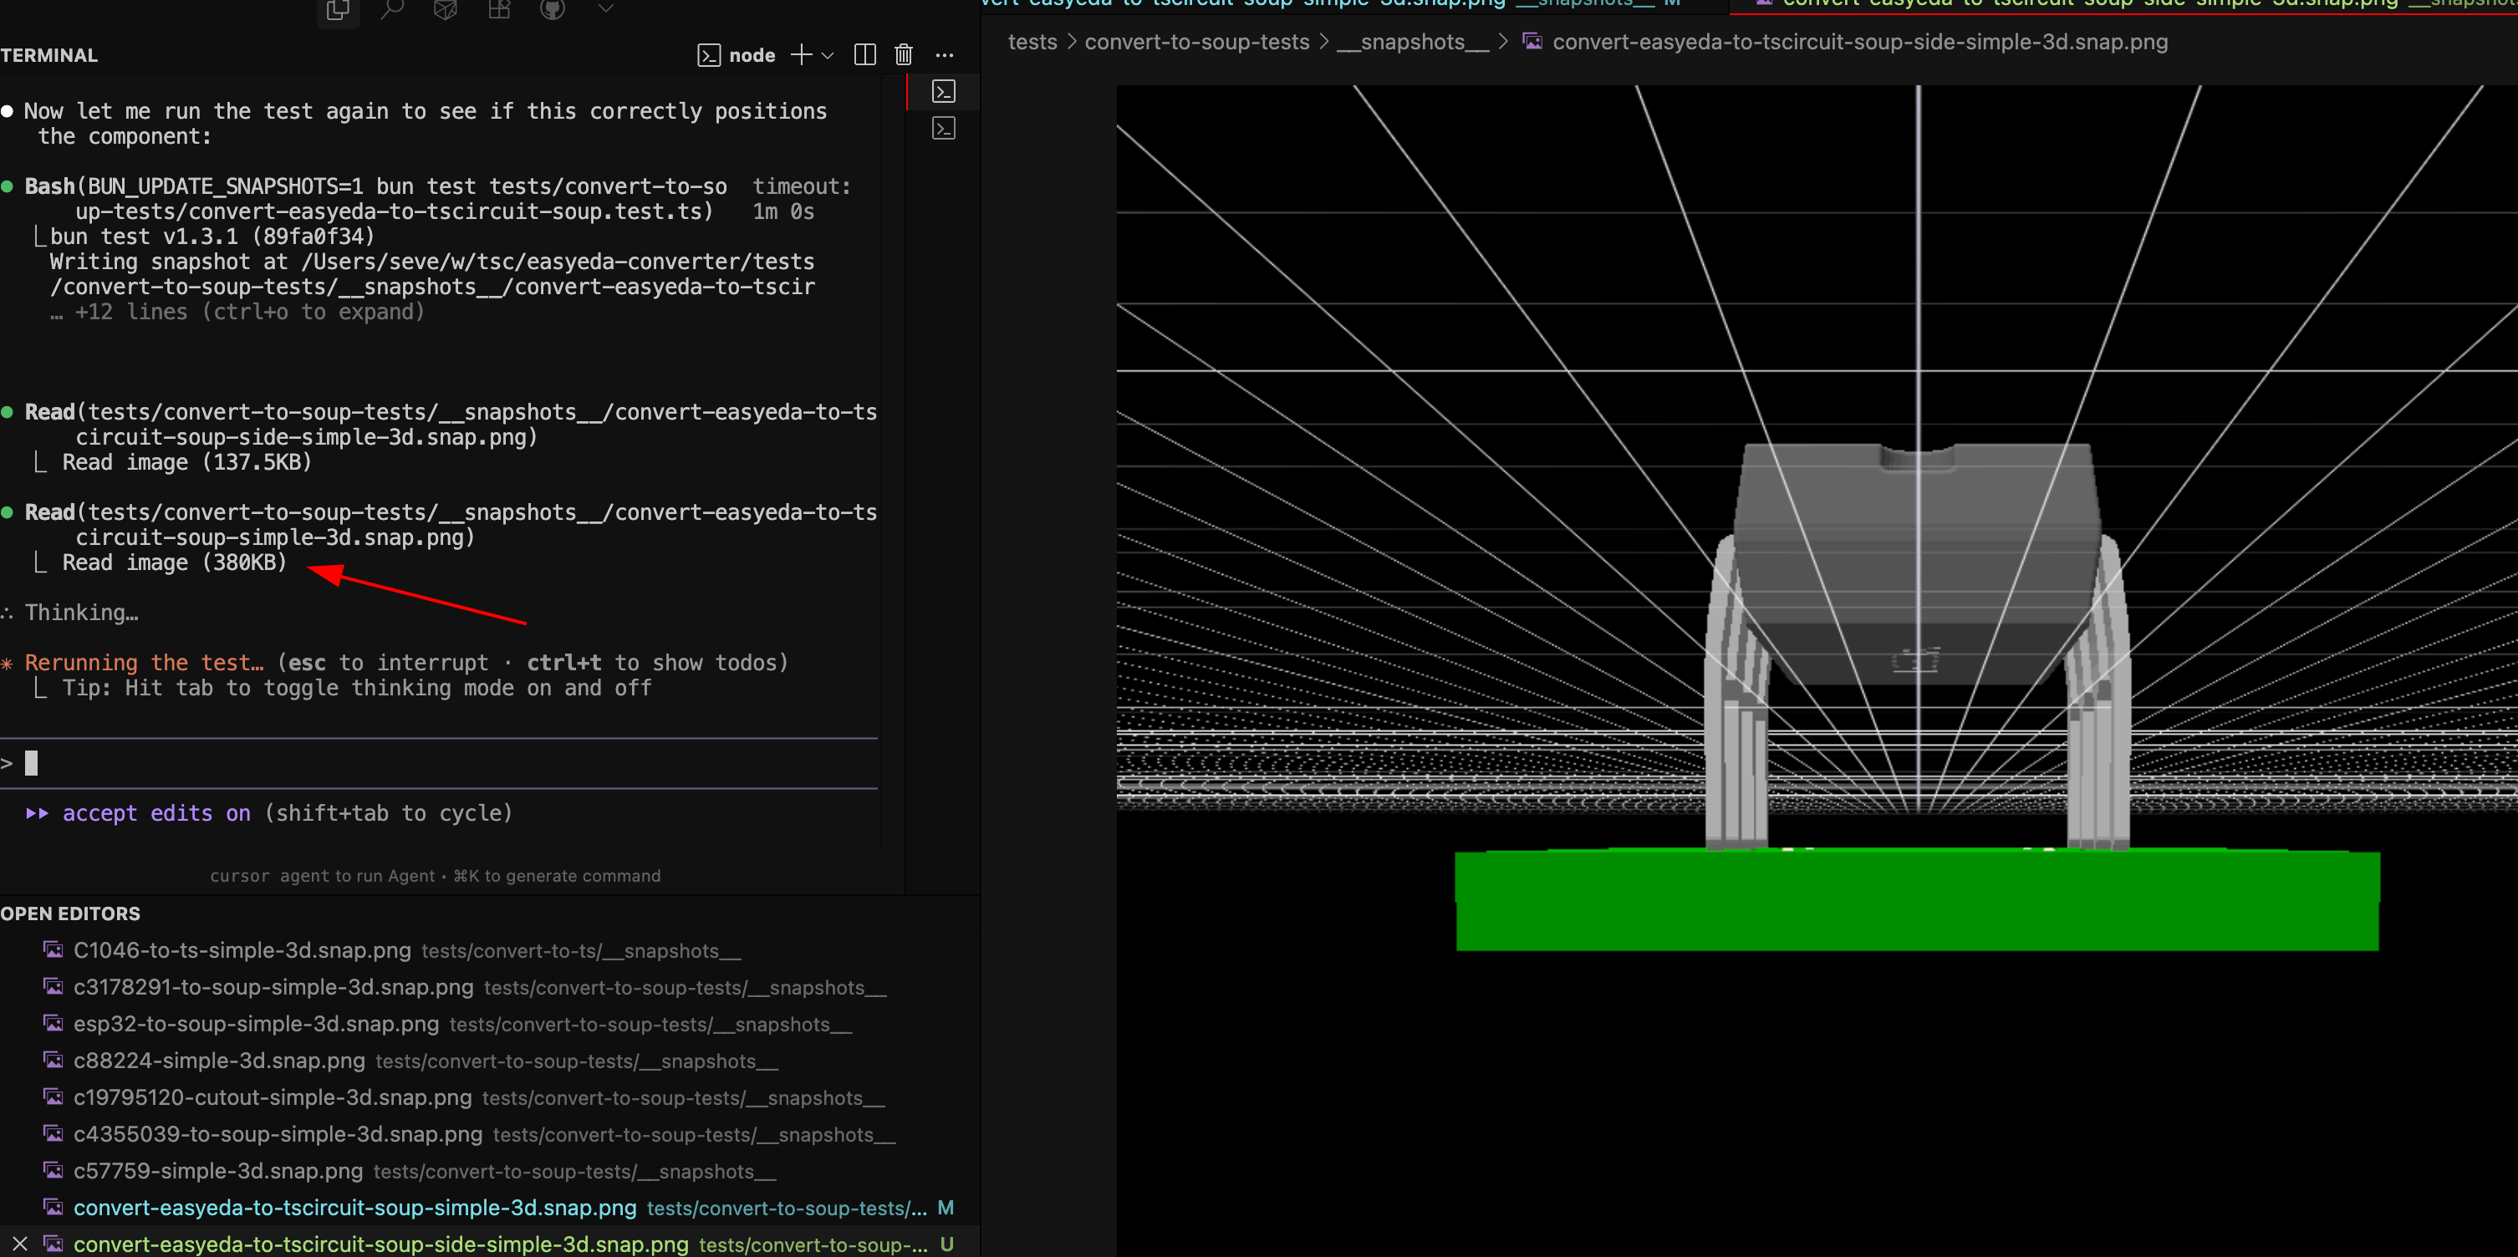Open terminal more actions ellipsis

(945, 56)
